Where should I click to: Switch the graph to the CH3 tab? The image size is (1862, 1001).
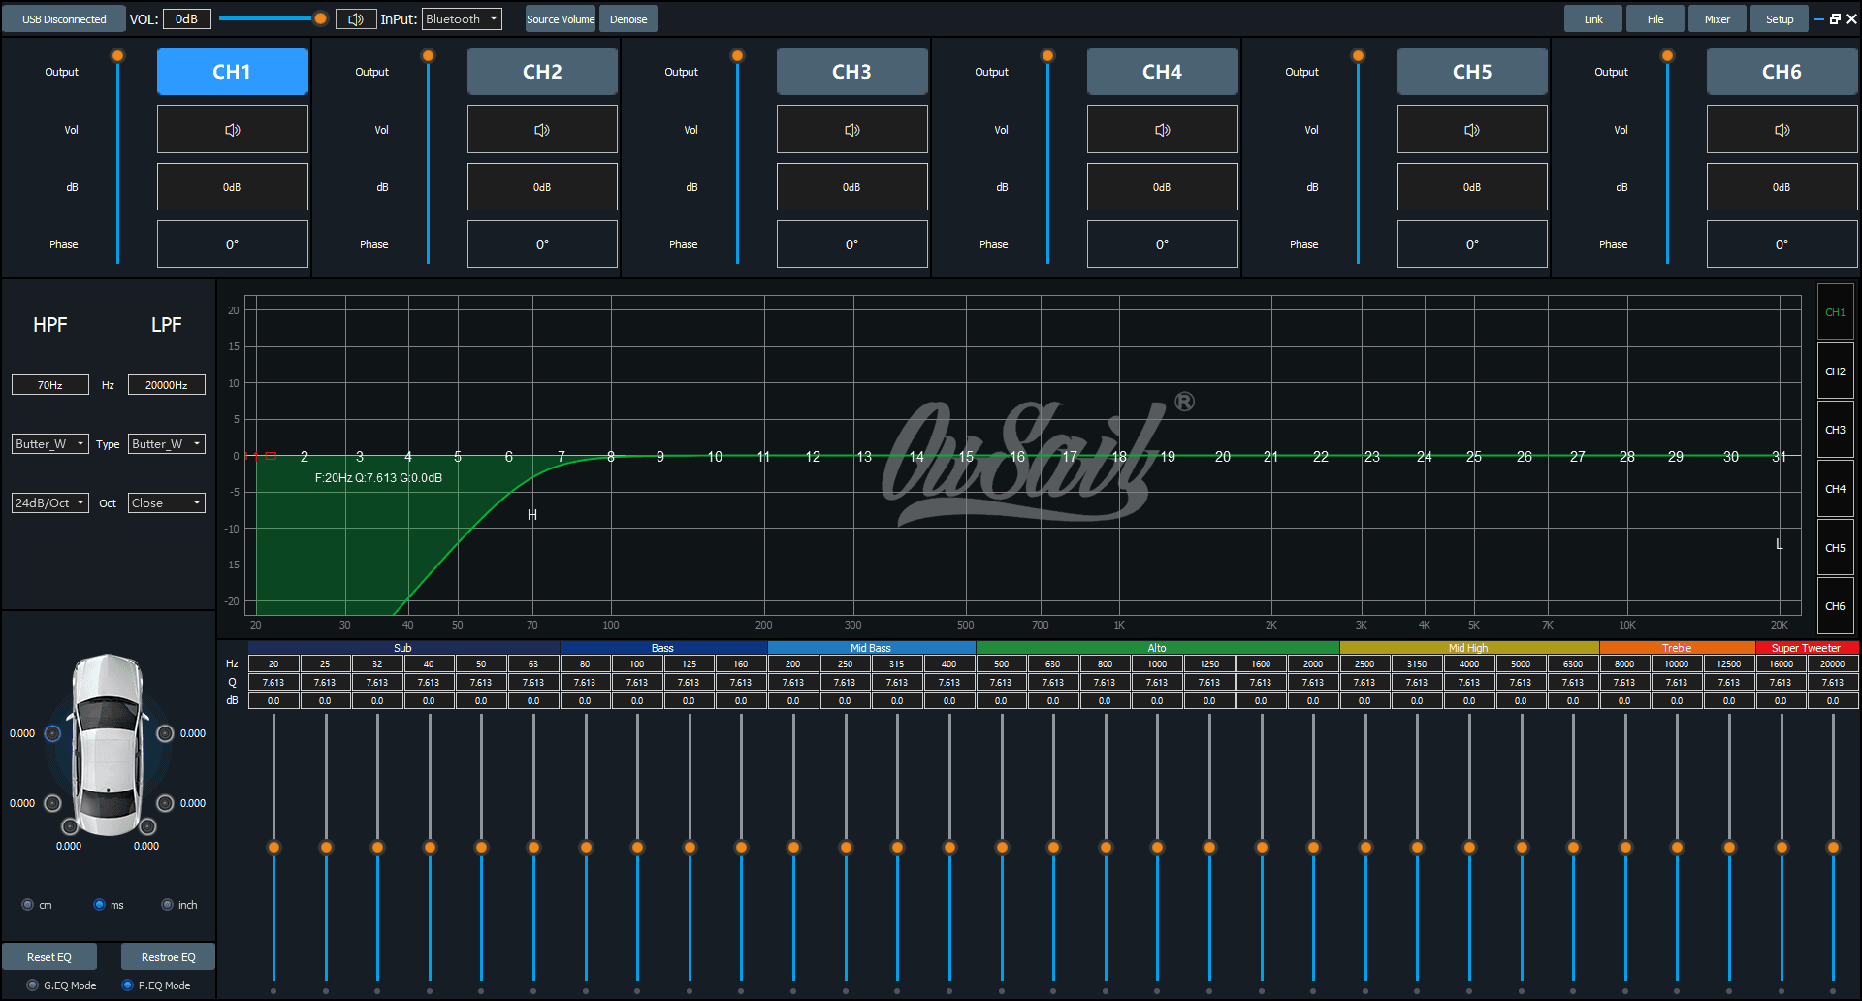1835,430
